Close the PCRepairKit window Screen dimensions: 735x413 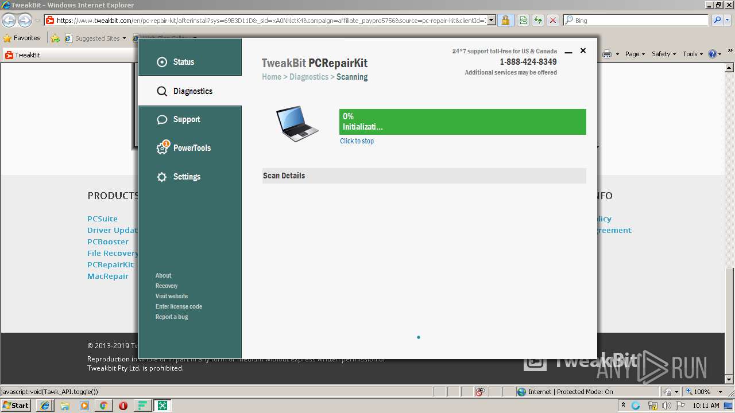[x=583, y=50]
